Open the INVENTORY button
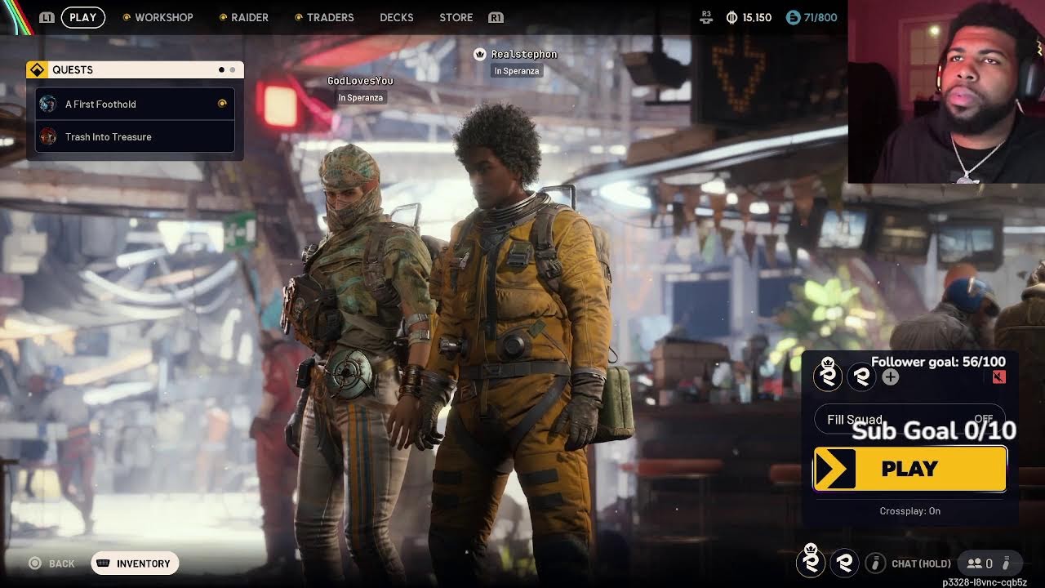Viewport: 1045px width, 588px height. [135, 563]
